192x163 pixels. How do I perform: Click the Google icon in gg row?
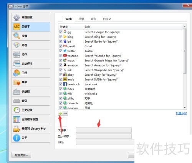(65, 32)
